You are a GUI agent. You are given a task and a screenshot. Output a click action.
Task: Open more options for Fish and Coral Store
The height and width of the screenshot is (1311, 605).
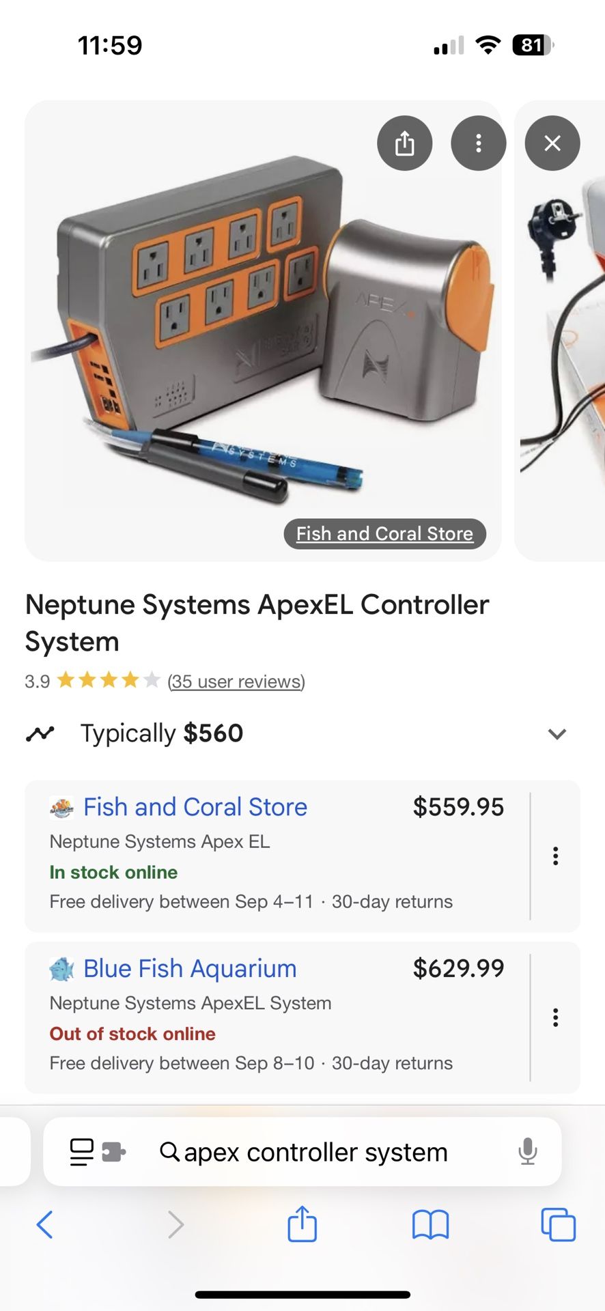click(x=556, y=856)
